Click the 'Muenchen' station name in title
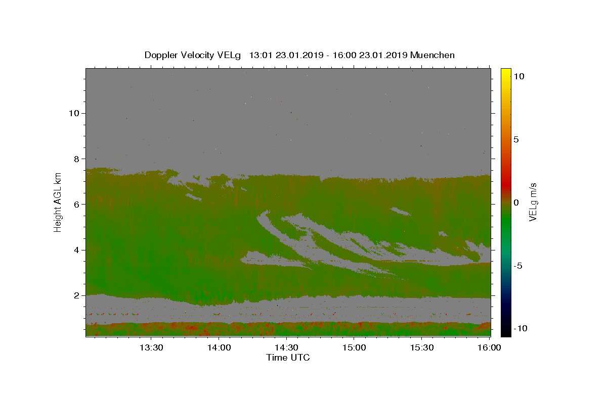 pos(432,55)
